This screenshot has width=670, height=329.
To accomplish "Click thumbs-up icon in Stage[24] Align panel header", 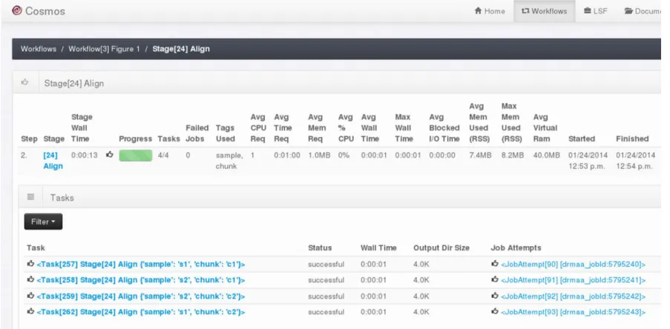I will point(24,82).
